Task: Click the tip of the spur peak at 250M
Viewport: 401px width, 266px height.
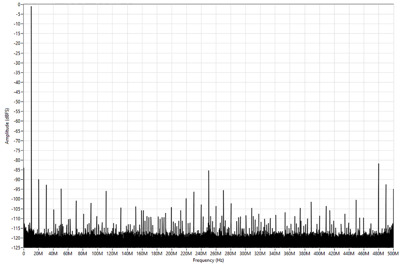Action: (x=209, y=171)
